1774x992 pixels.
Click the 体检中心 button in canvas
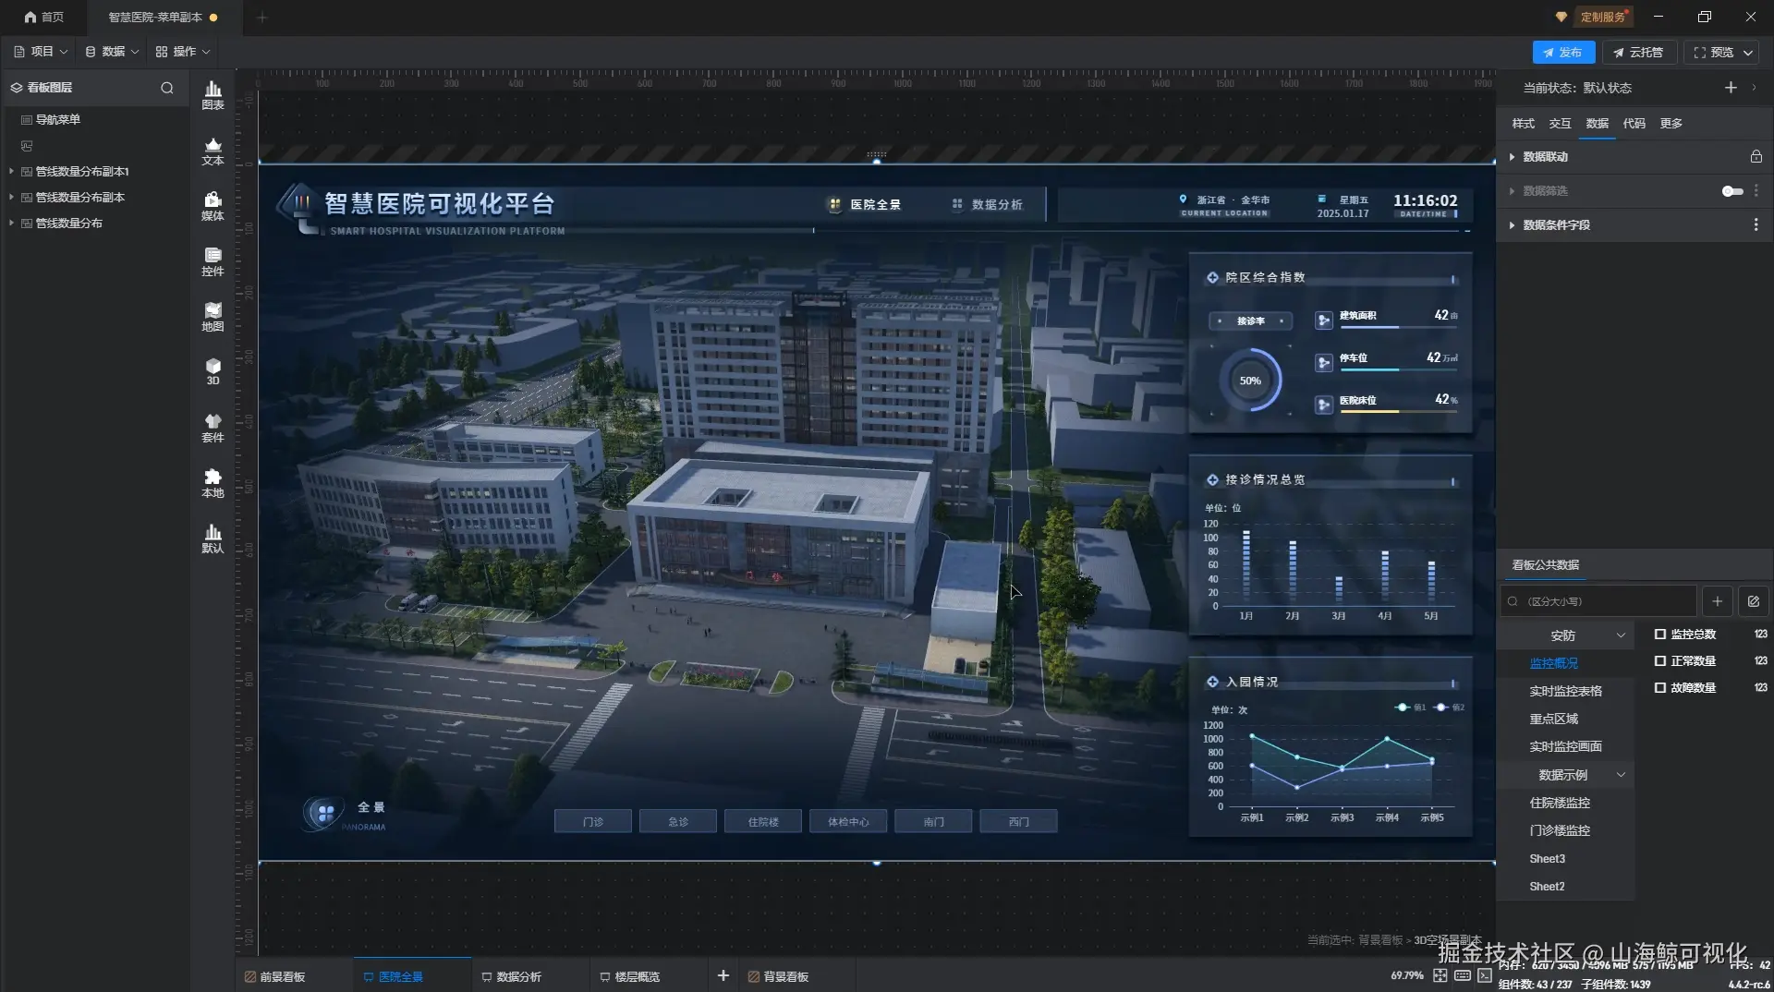[x=848, y=821]
